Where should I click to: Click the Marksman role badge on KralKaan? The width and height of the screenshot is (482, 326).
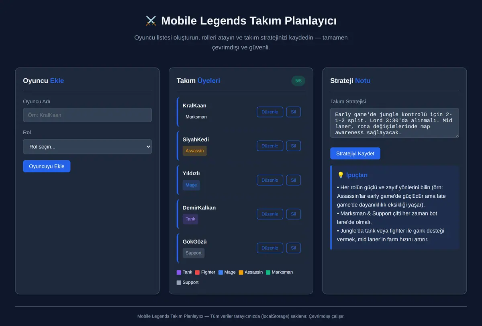pos(196,117)
